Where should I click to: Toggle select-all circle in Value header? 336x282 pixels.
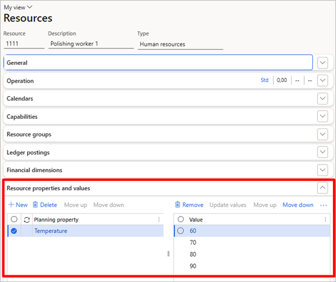pyautogui.click(x=181, y=219)
